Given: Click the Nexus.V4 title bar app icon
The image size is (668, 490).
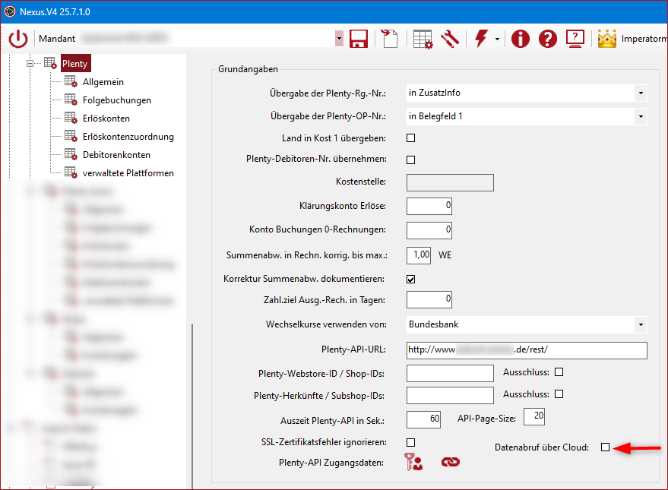Looking at the screenshot, I should [10, 12].
